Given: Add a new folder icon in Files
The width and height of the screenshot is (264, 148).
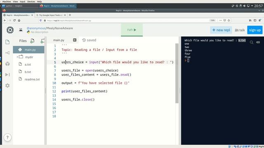Looking at the screenshot, I should 43,41.
